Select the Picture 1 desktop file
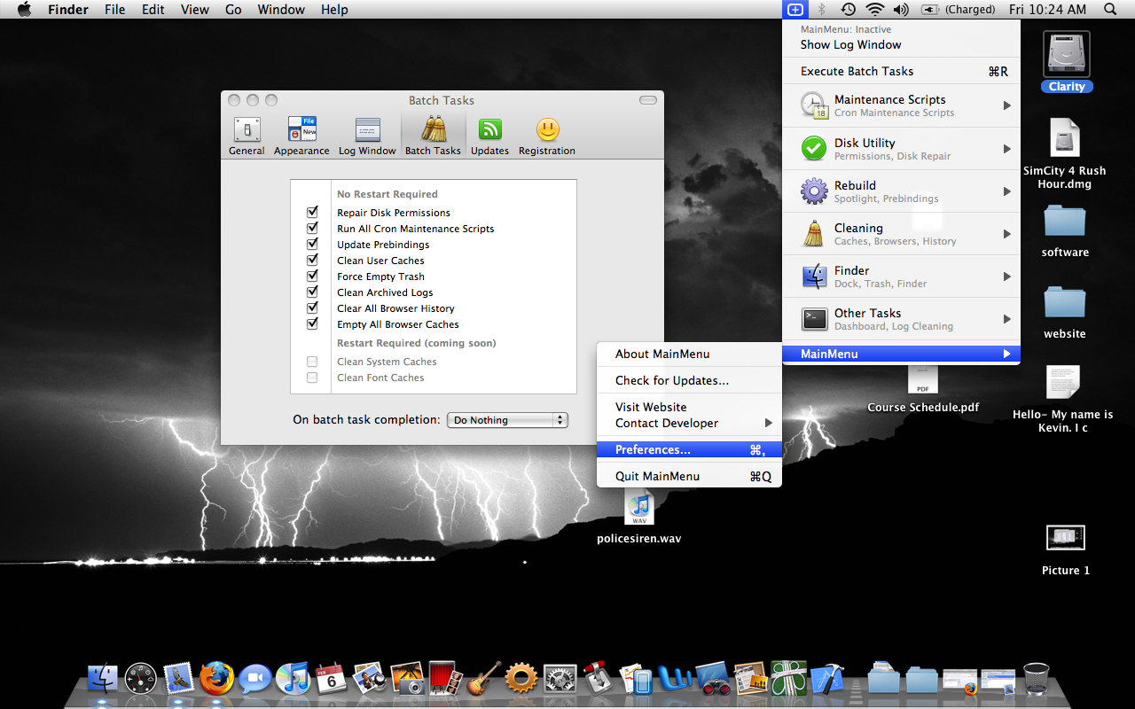Screen dimensions: 1135x709 [x=1066, y=539]
